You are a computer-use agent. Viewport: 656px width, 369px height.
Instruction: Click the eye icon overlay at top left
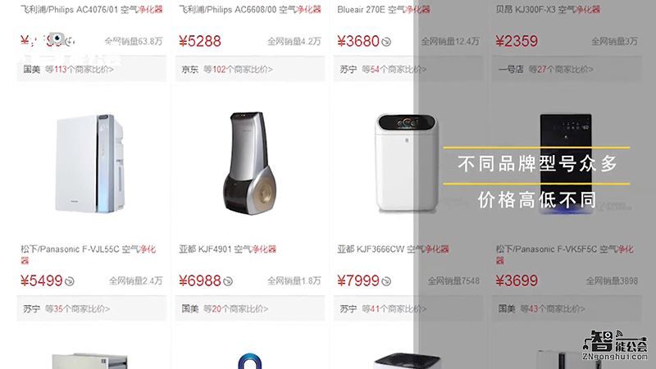coord(57,39)
